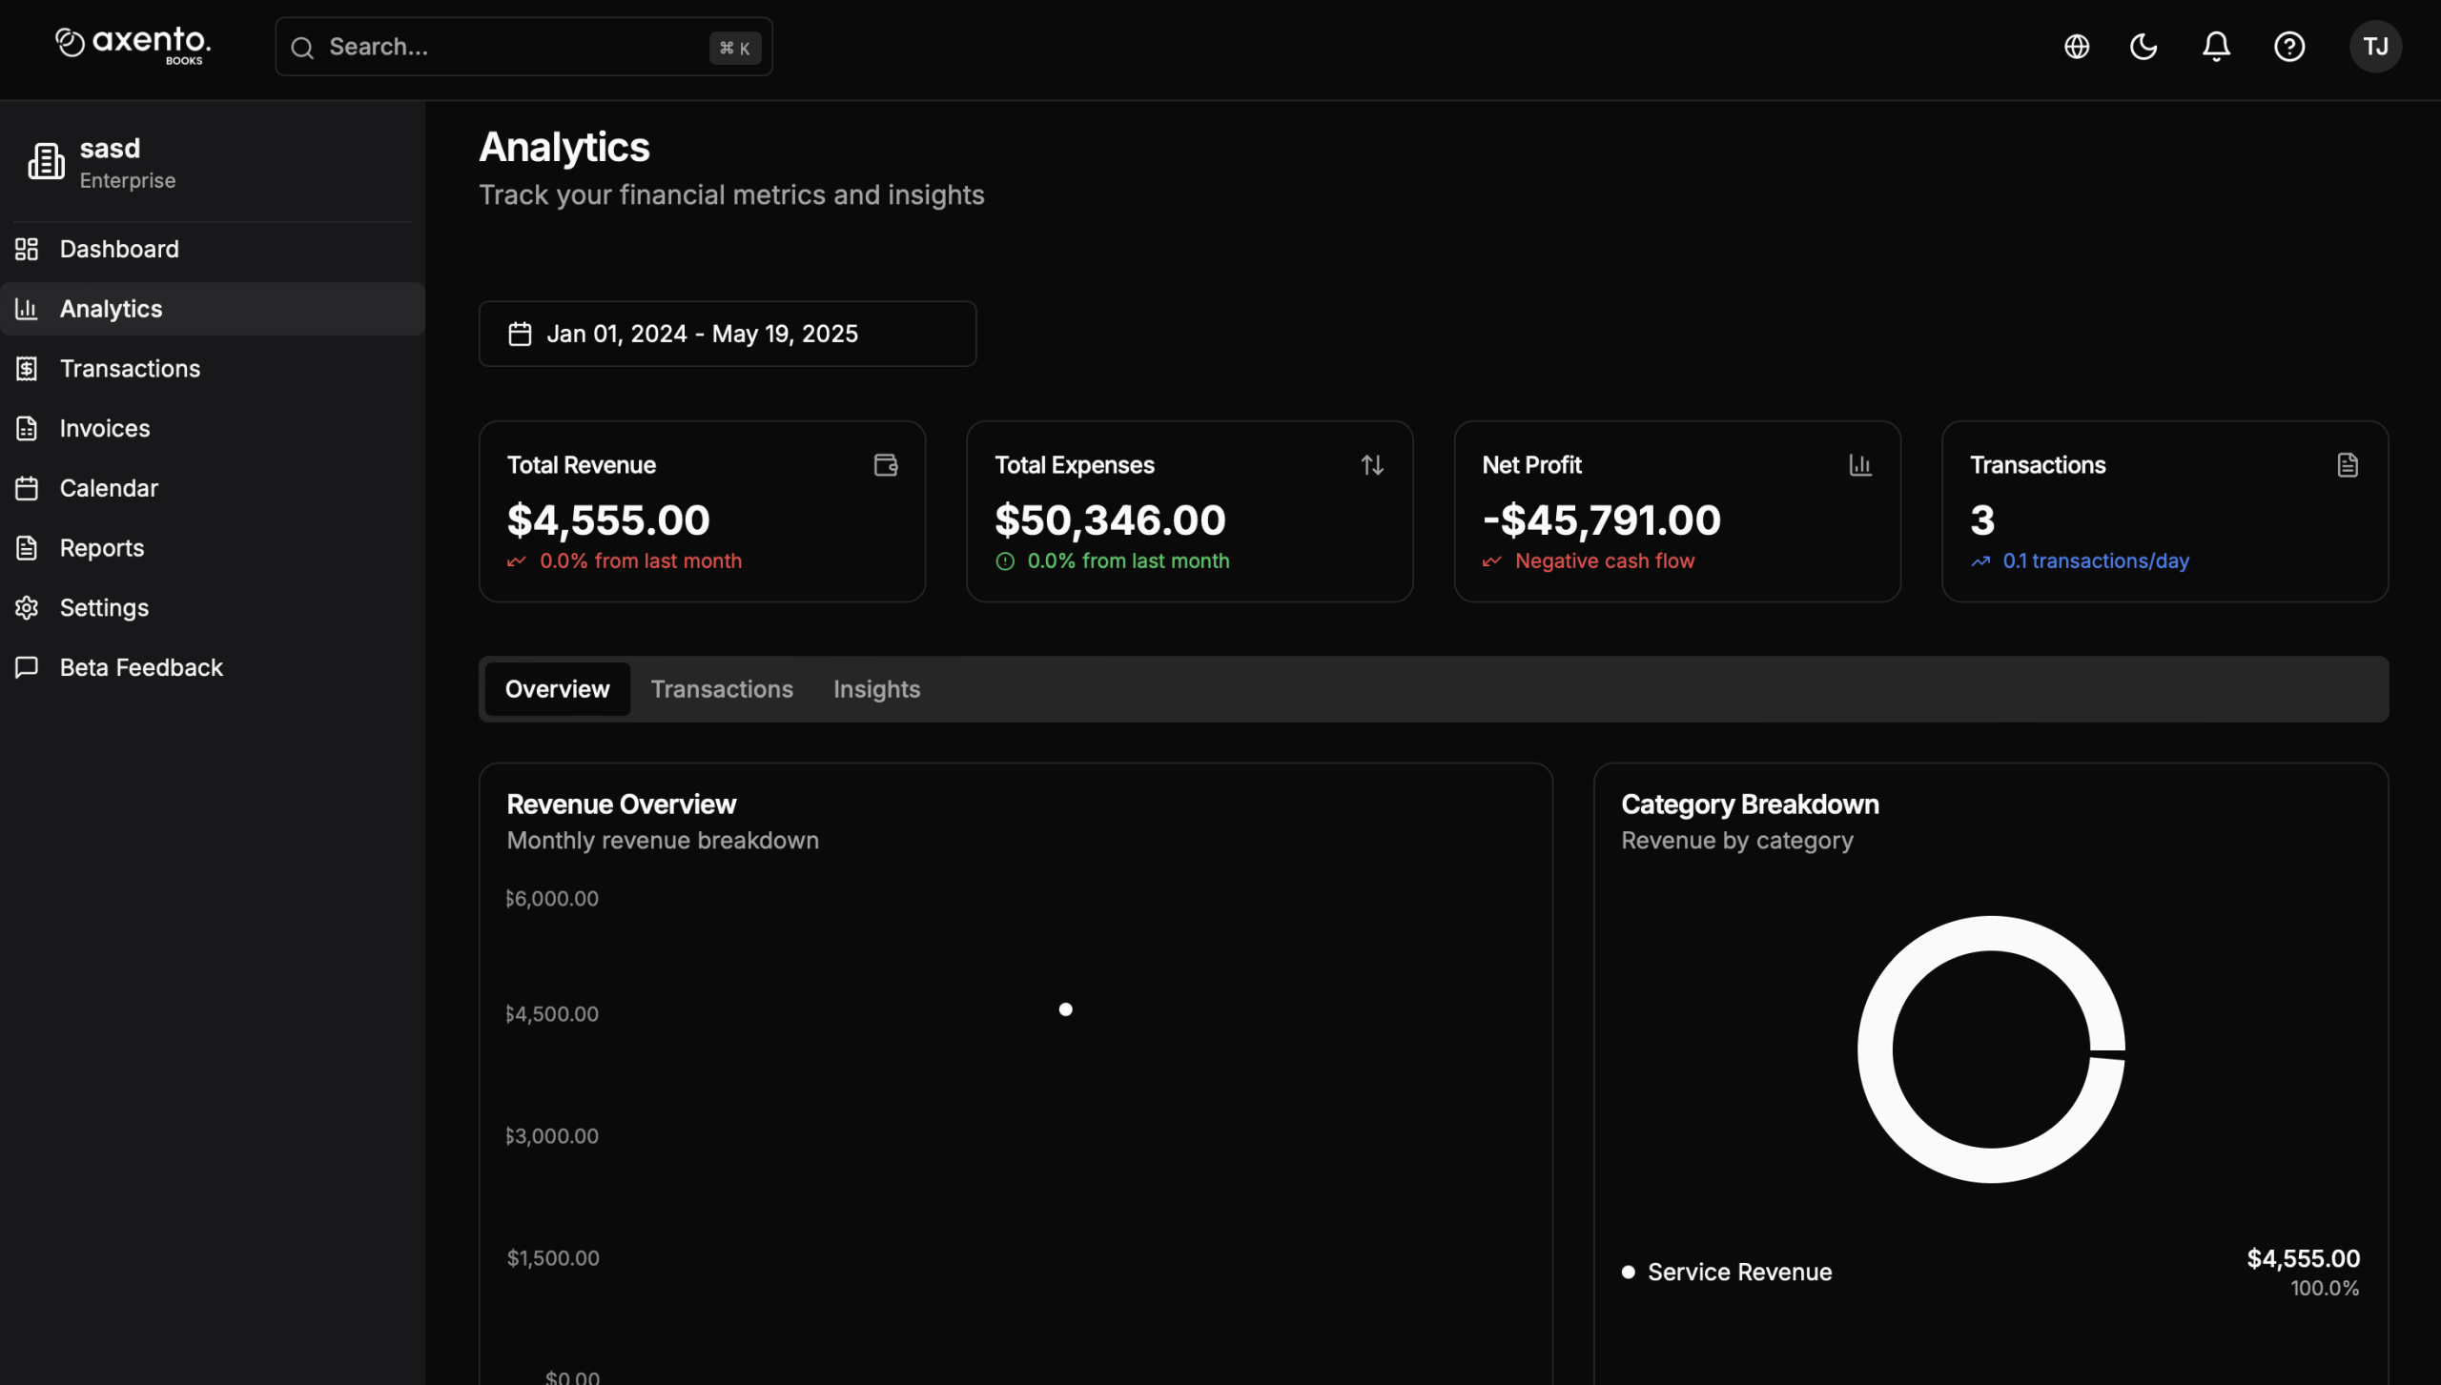The image size is (2441, 1385).
Task: Click the trend arrow beside 0.1 transactions/day
Action: tap(1980, 561)
